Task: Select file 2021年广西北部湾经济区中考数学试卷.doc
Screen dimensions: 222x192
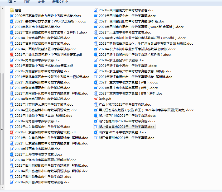Action: [x=43, y=49]
